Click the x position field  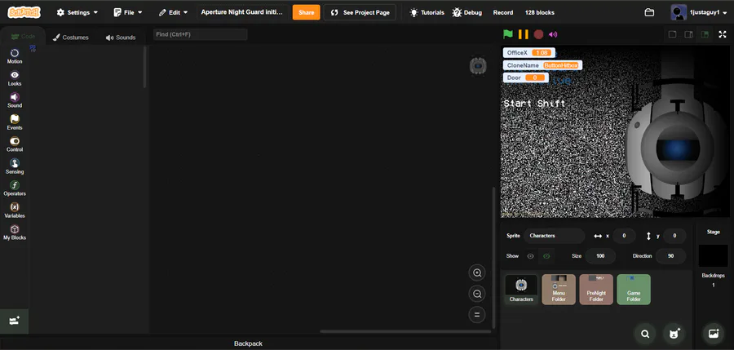click(x=624, y=236)
